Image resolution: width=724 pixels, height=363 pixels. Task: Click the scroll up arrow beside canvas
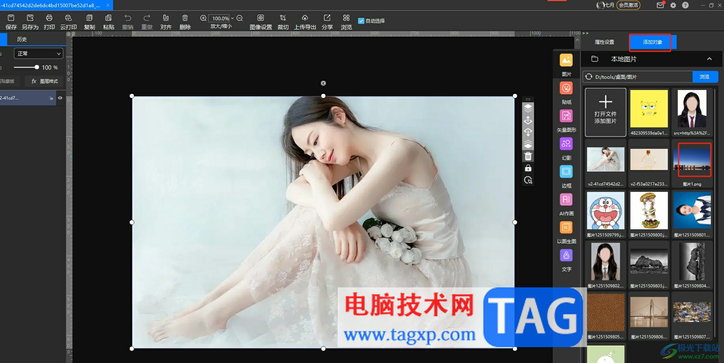pos(577,40)
